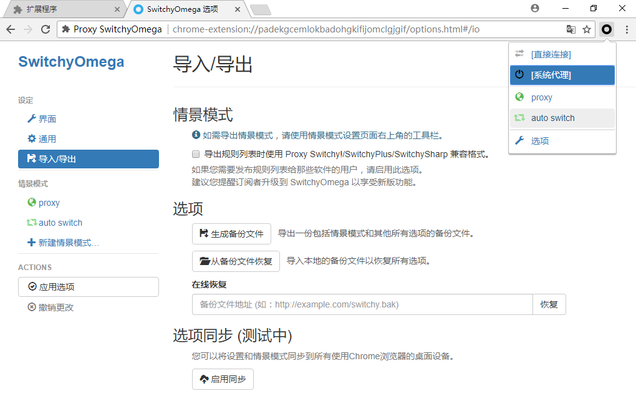Viewport: 636px width, 406px height.
Task: Click the blue info icon under 情景模式
Action: tap(196, 135)
